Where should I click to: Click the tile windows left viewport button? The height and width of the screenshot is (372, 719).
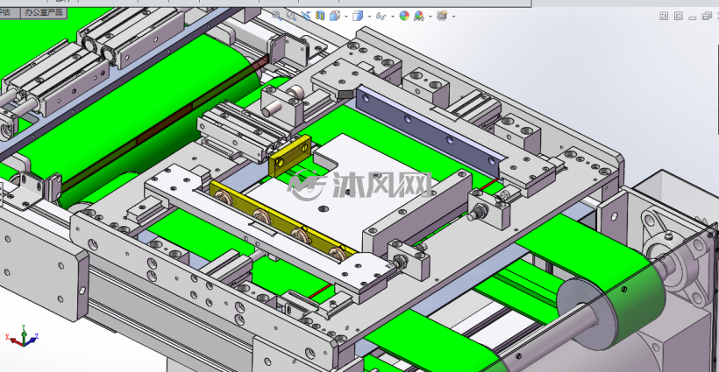(664, 16)
